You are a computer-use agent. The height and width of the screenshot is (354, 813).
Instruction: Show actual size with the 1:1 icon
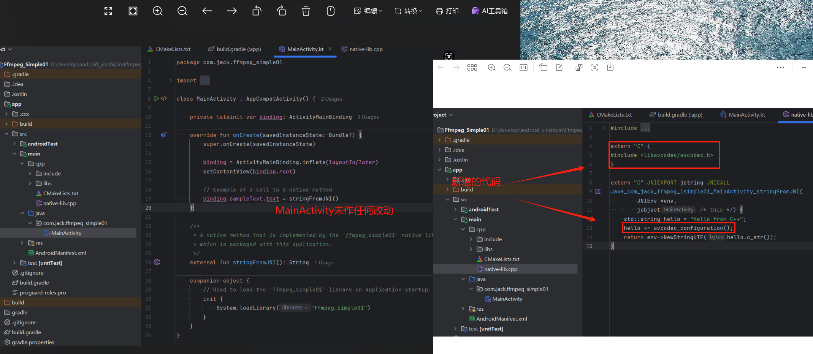point(524,68)
